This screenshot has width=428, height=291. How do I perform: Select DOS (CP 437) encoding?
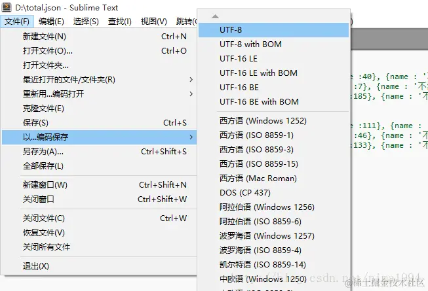click(273, 193)
